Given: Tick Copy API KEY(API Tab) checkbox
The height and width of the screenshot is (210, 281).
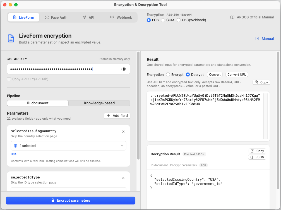Looking at the screenshot, I should [9, 79].
